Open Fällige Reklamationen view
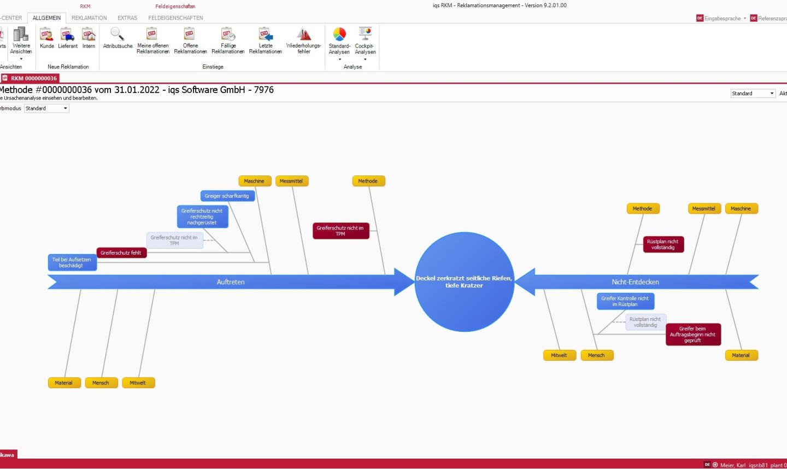The height and width of the screenshot is (469, 787). (228, 38)
